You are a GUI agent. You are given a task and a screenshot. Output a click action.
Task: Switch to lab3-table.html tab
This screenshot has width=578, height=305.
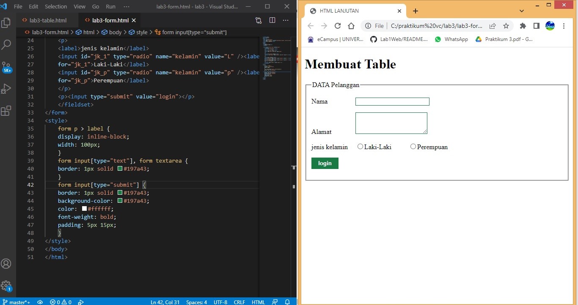48,20
